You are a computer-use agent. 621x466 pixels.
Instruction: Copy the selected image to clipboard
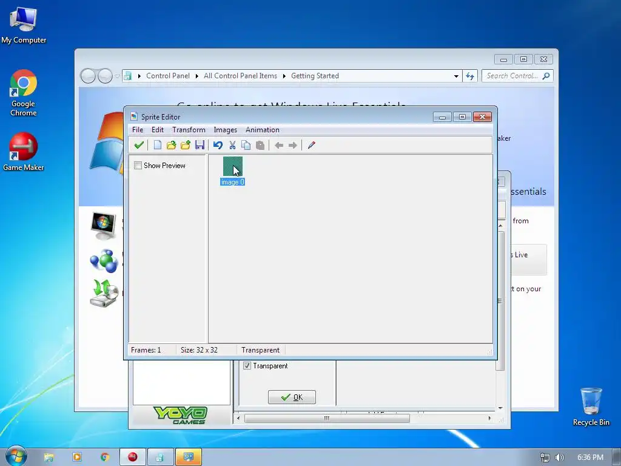coord(246,145)
